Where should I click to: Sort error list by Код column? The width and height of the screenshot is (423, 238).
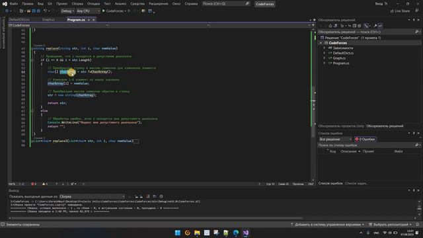pos(332,151)
